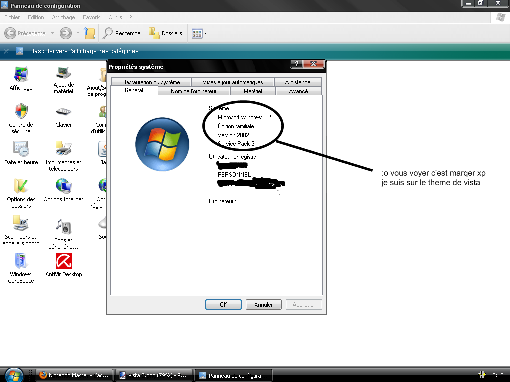Open Centre de sécurité shield icon

point(21,118)
